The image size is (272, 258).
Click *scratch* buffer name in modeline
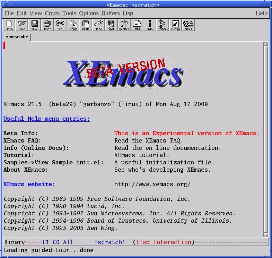tap(109, 242)
